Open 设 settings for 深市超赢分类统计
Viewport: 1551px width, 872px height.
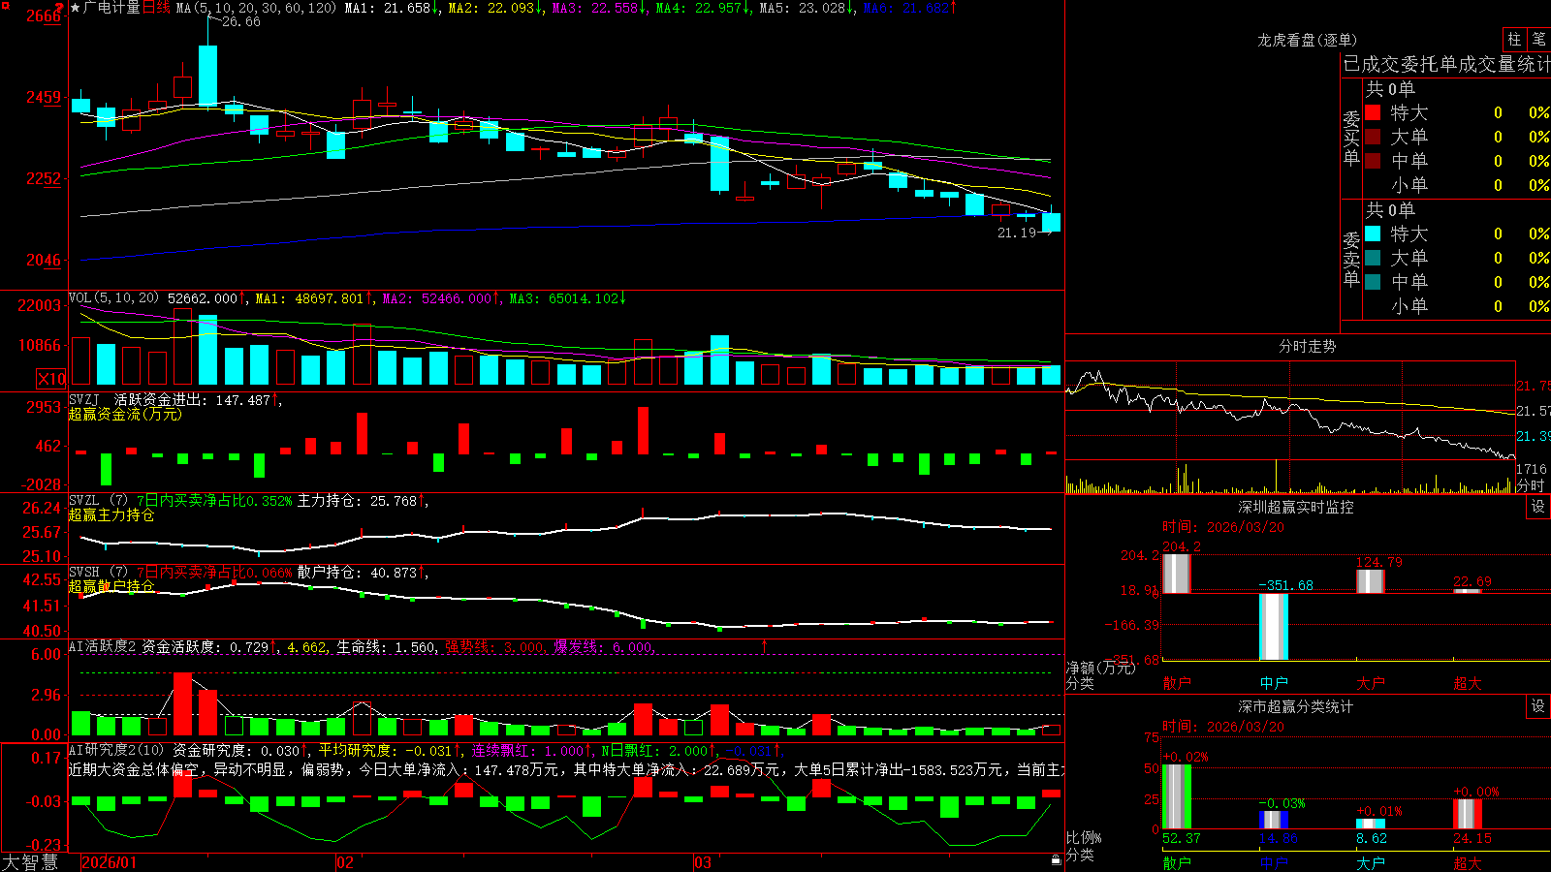[1538, 706]
